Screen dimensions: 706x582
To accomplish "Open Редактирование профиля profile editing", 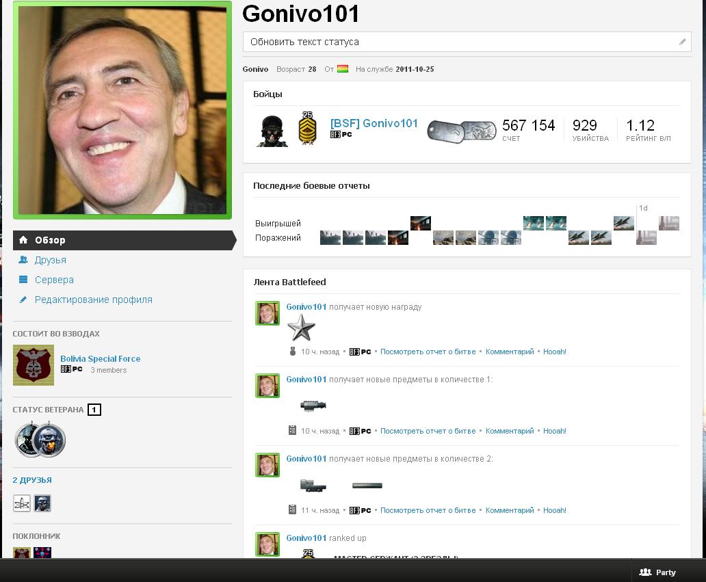I will (94, 300).
